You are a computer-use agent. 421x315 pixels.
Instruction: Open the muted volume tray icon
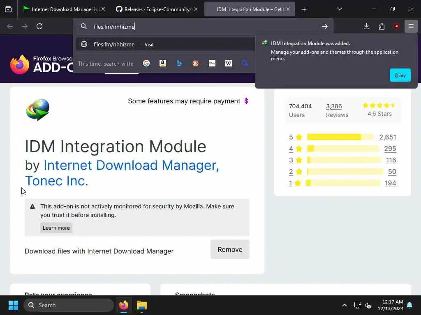(x=368, y=305)
